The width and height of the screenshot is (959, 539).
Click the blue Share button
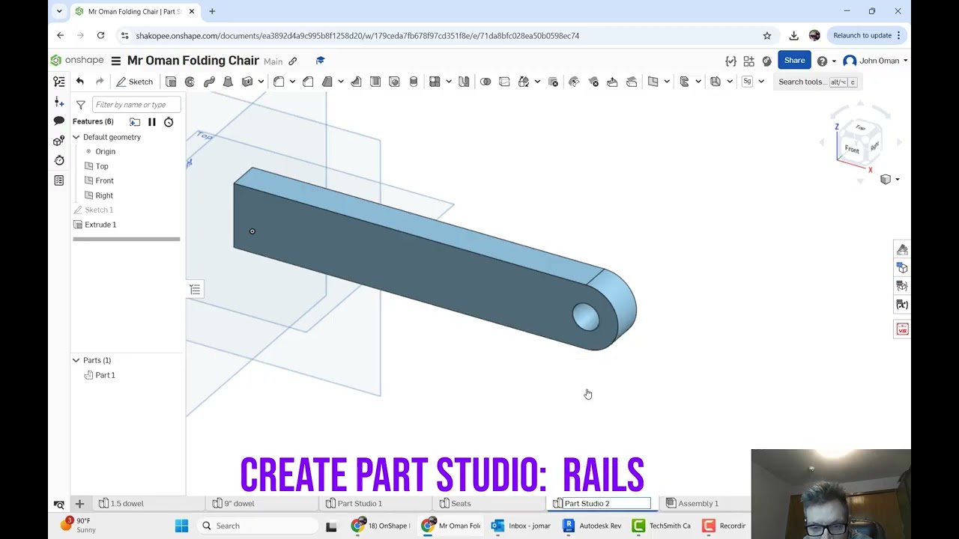(x=794, y=61)
